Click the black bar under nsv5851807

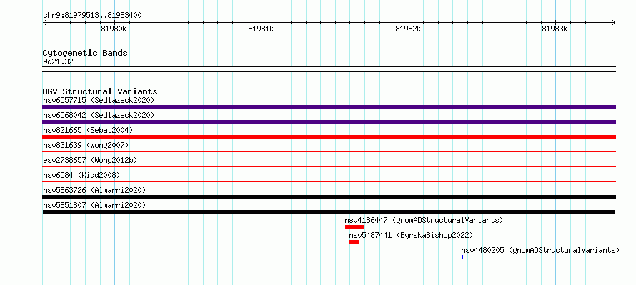coord(329,212)
